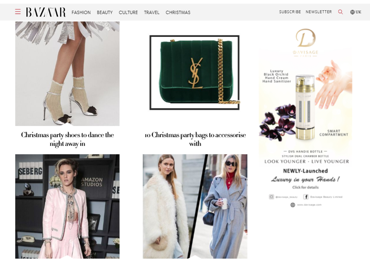Click the red search magnifier icon
This screenshot has height=274, width=370.
[x=340, y=12]
